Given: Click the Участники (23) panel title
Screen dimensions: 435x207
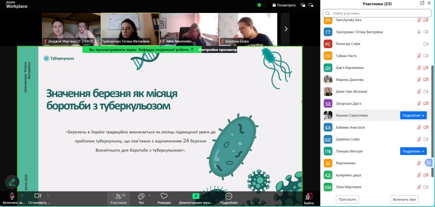Looking at the screenshot, I should click(x=377, y=4).
